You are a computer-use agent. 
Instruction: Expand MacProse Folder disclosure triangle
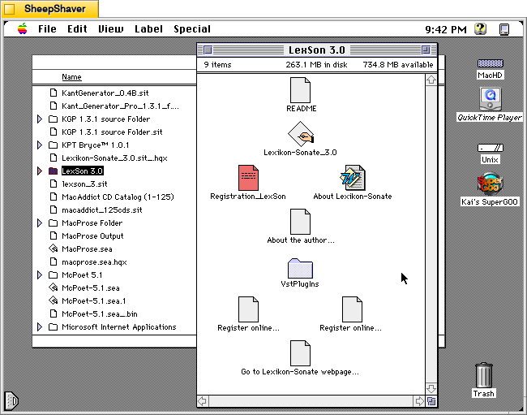click(40, 223)
